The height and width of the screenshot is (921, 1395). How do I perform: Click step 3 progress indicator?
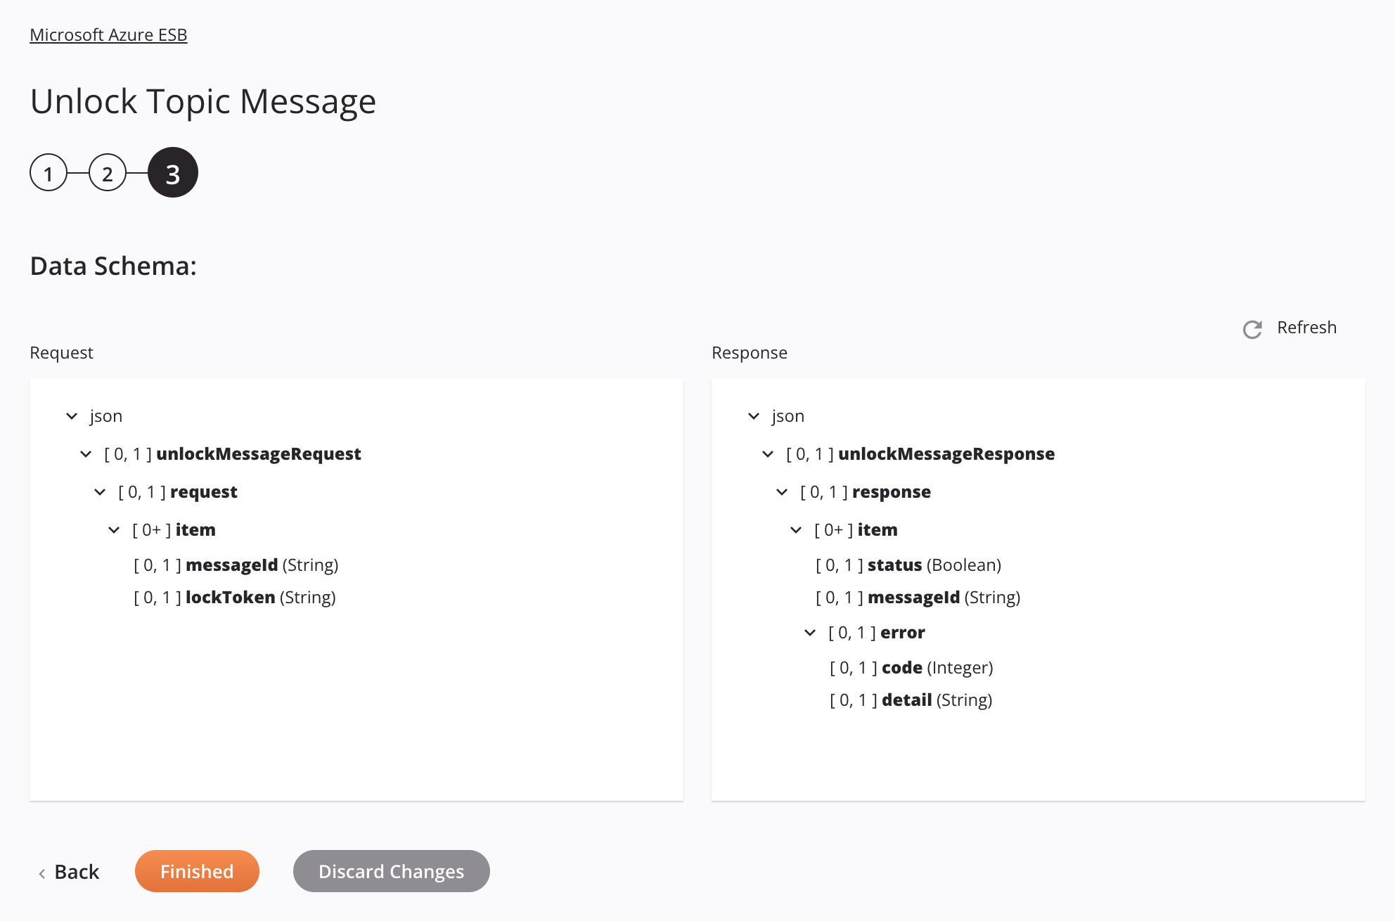[x=172, y=172]
